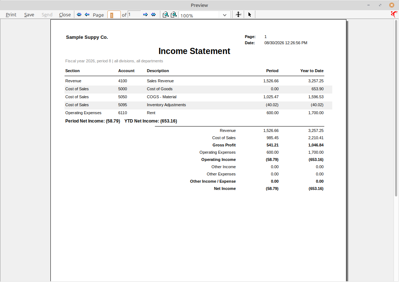Viewport: 399px width, 282px height.
Task: Focus the current page number field
Action: pyautogui.click(x=114, y=15)
